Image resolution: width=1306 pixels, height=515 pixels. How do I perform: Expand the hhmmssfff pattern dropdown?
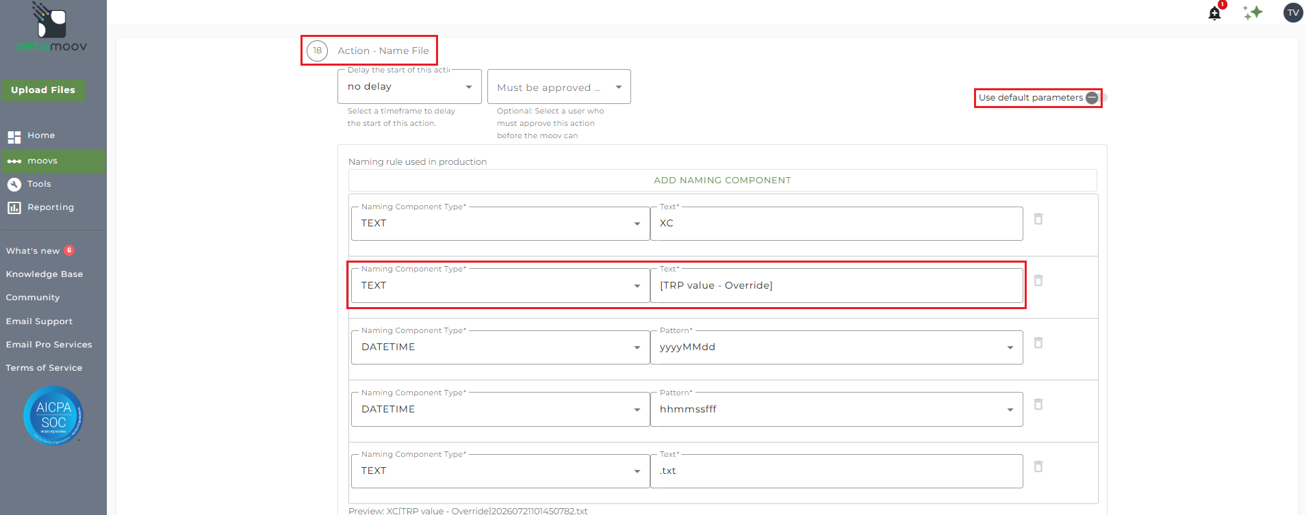click(x=836, y=409)
